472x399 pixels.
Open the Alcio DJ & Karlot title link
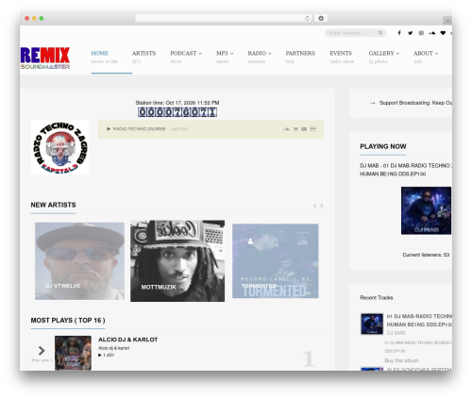(x=128, y=340)
